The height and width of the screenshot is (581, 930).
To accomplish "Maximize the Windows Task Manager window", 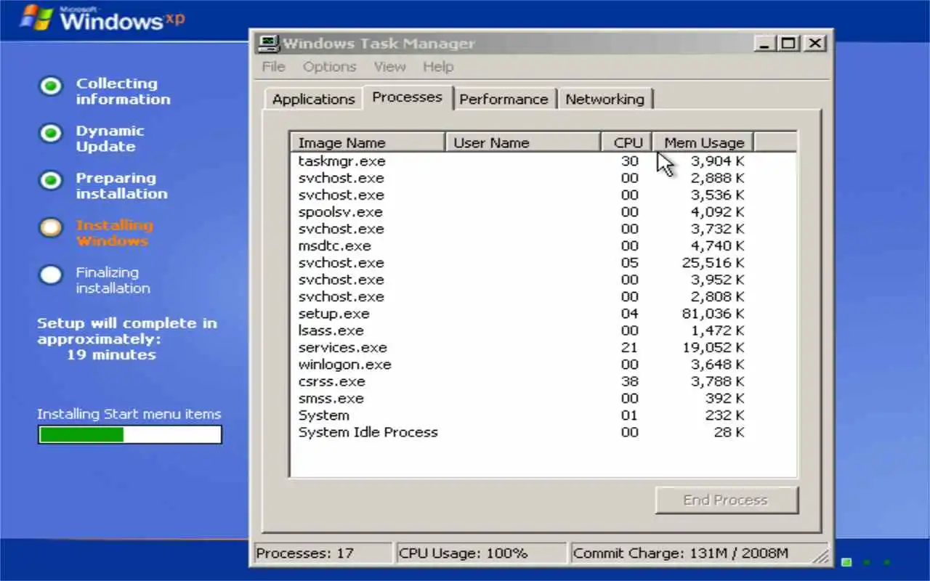I will click(x=788, y=44).
